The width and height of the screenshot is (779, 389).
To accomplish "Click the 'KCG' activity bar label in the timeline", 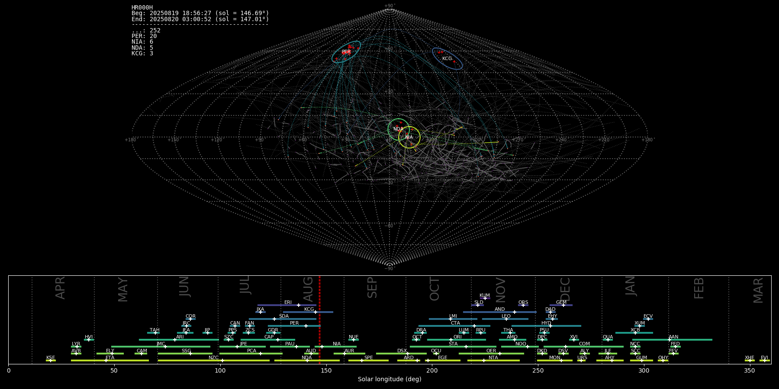I will pyautogui.click(x=309, y=309).
